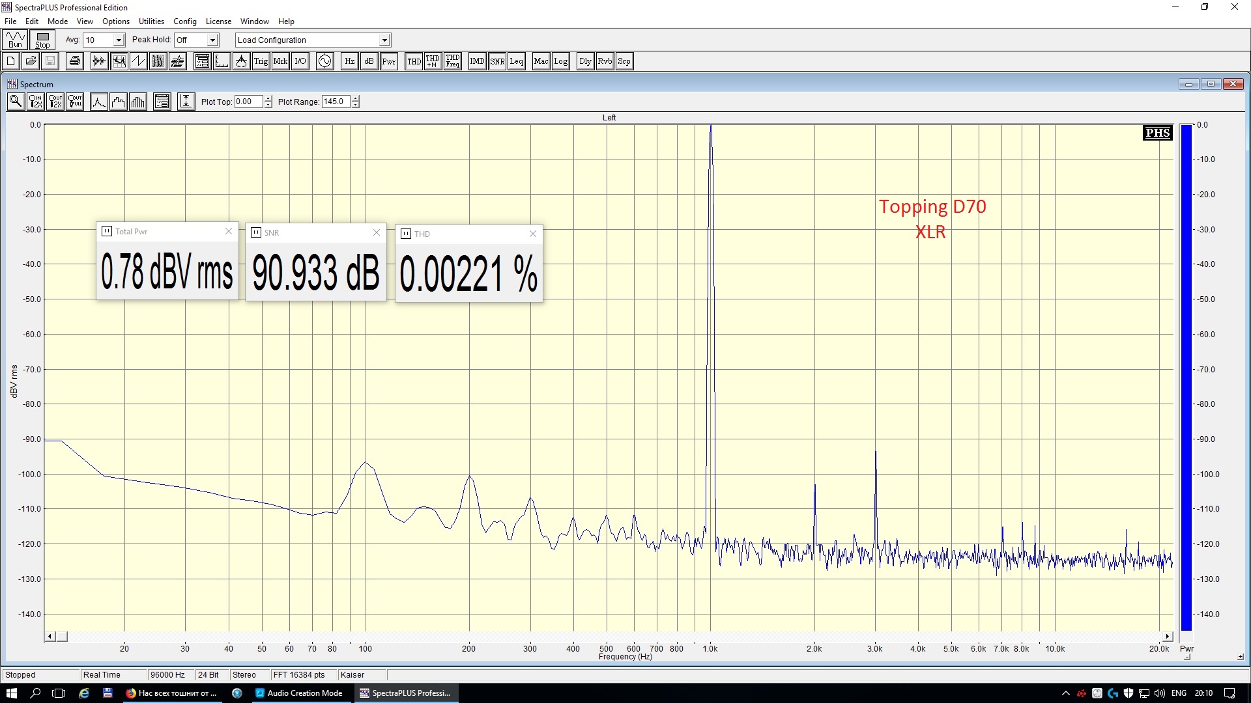1251x703 pixels.
Task: Click the Plot Range input field
Action: (336, 102)
